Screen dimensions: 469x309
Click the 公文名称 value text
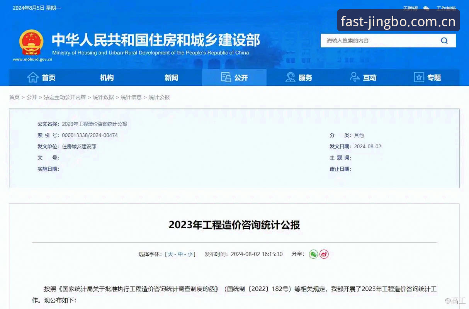point(95,124)
